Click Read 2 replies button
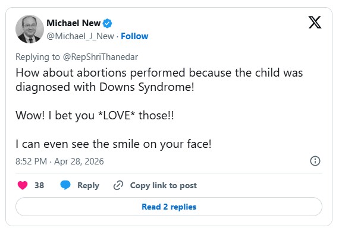The width and height of the screenshot is (342, 228). point(169,207)
